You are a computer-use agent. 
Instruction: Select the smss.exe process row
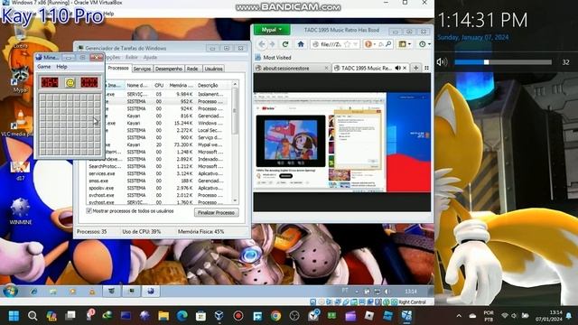(156, 181)
